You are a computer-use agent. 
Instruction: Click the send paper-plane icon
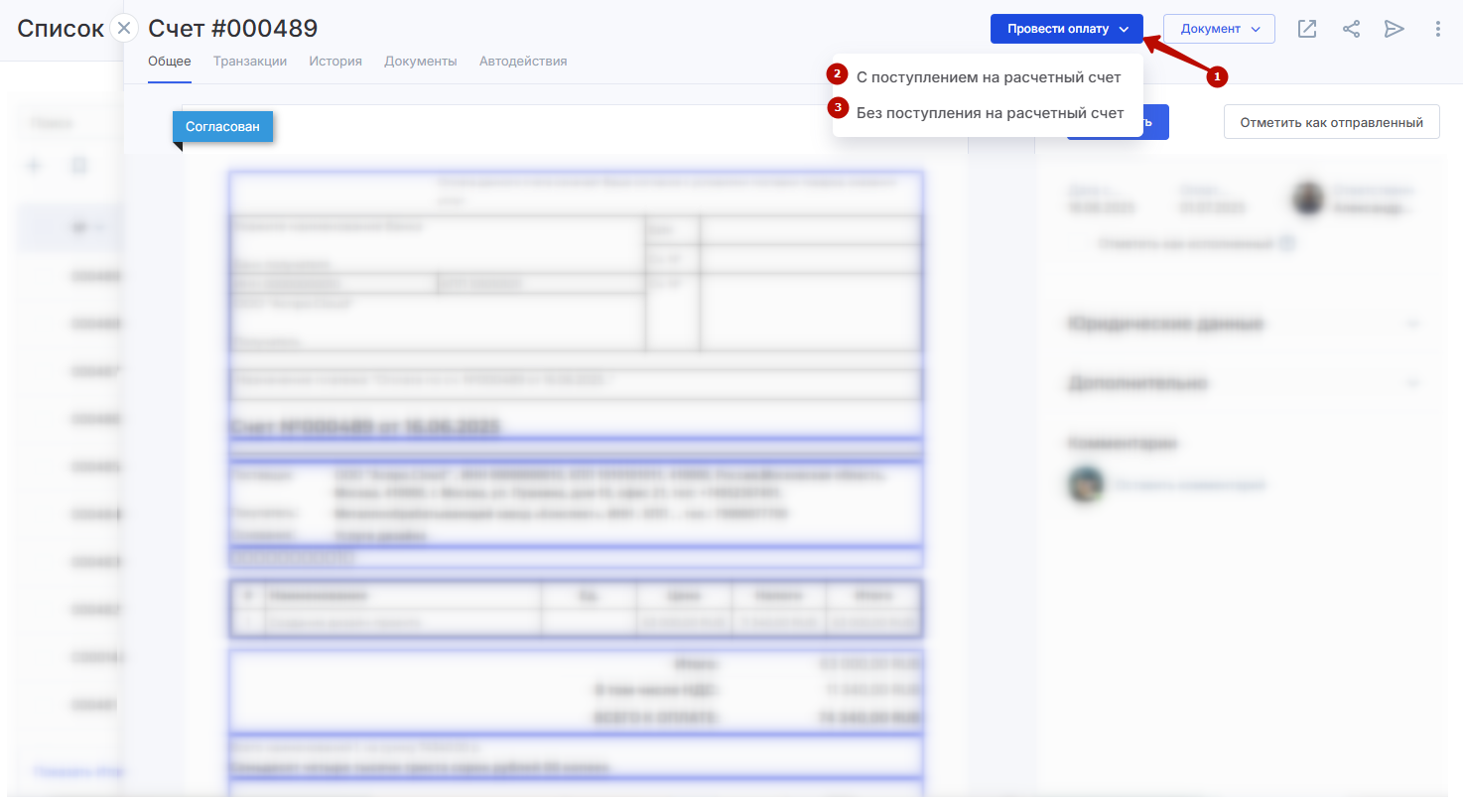point(1395,29)
